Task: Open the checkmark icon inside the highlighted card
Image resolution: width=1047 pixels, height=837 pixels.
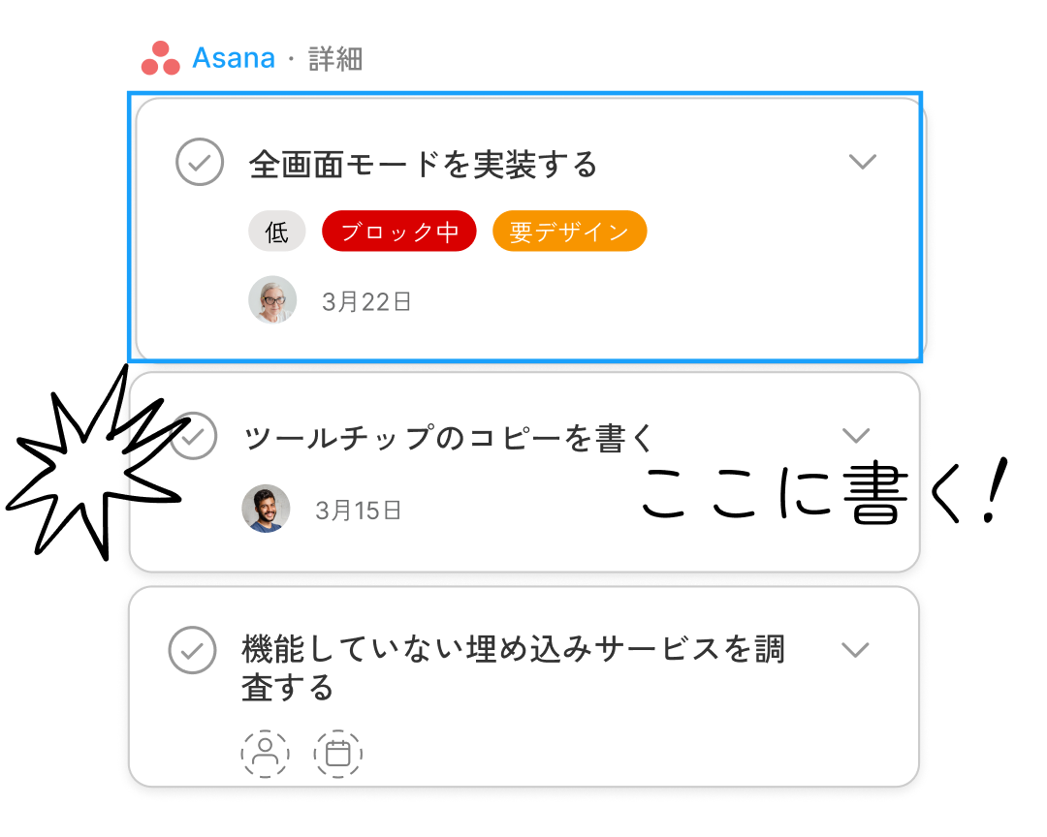Action: click(x=200, y=163)
